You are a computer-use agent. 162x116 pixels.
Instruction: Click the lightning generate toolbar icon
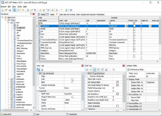point(62,10)
